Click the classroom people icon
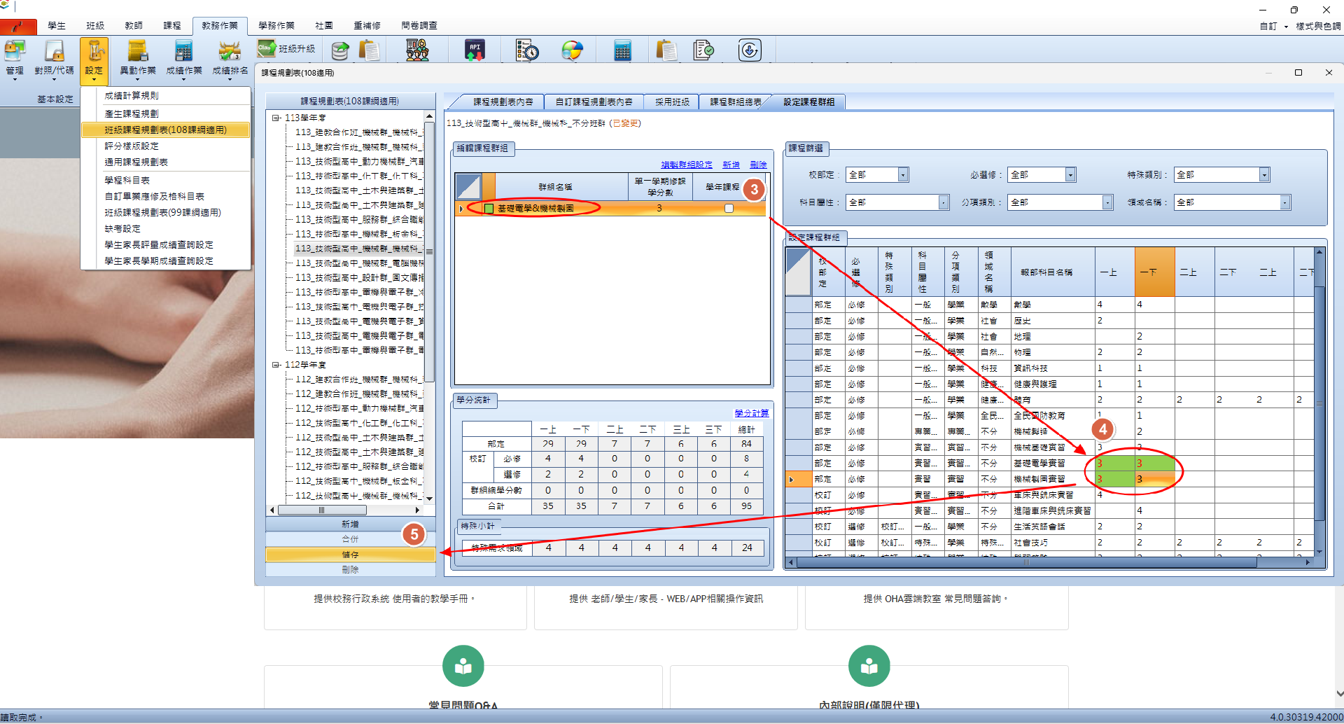Screen dimensions: 1344x724 point(417,50)
